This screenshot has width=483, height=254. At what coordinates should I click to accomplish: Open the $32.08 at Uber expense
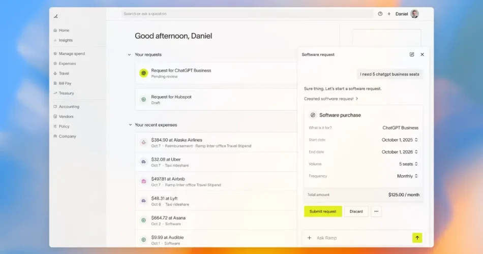coord(216,162)
